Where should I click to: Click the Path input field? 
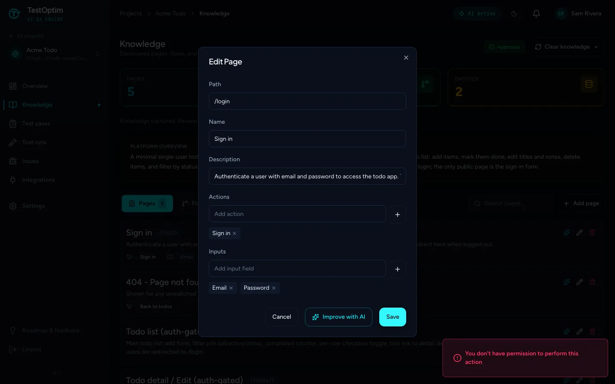pyautogui.click(x=307, y=101)
